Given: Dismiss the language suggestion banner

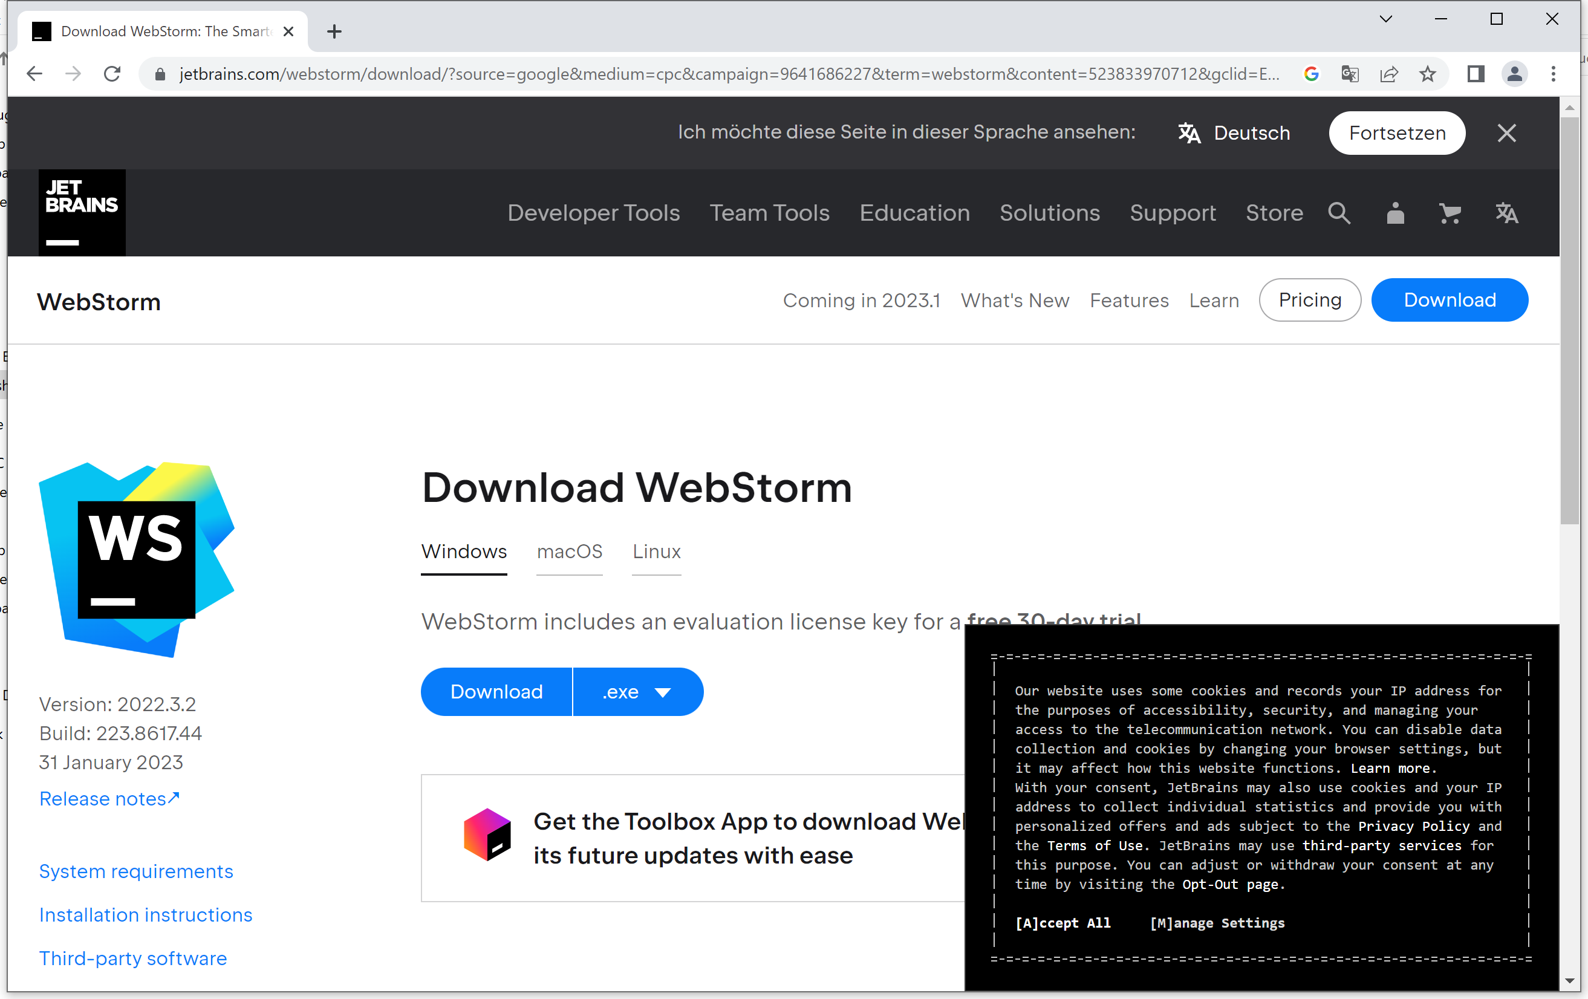Looking at the screenshot, I should coord(1506,132).
